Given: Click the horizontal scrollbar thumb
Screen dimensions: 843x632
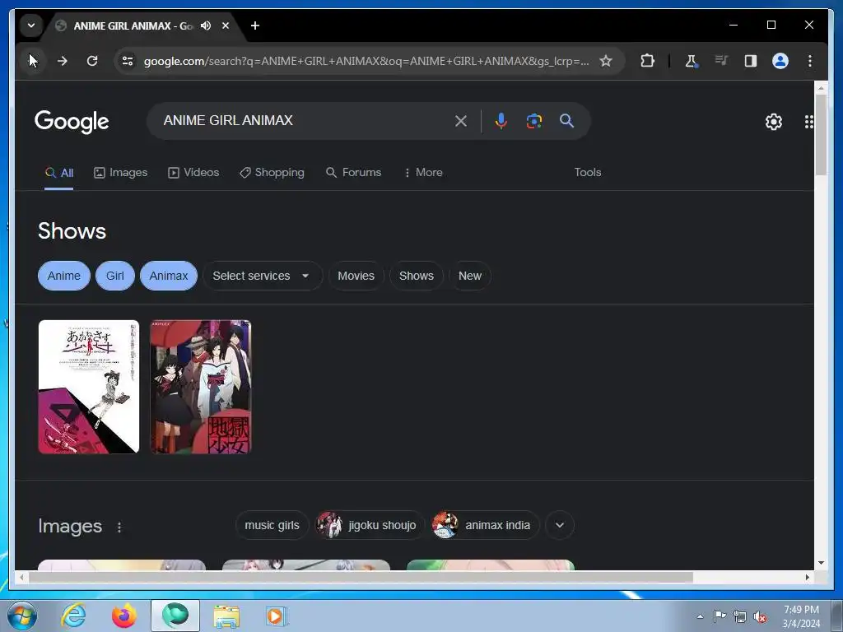Looking at the screenshot, I should (361, 577).
